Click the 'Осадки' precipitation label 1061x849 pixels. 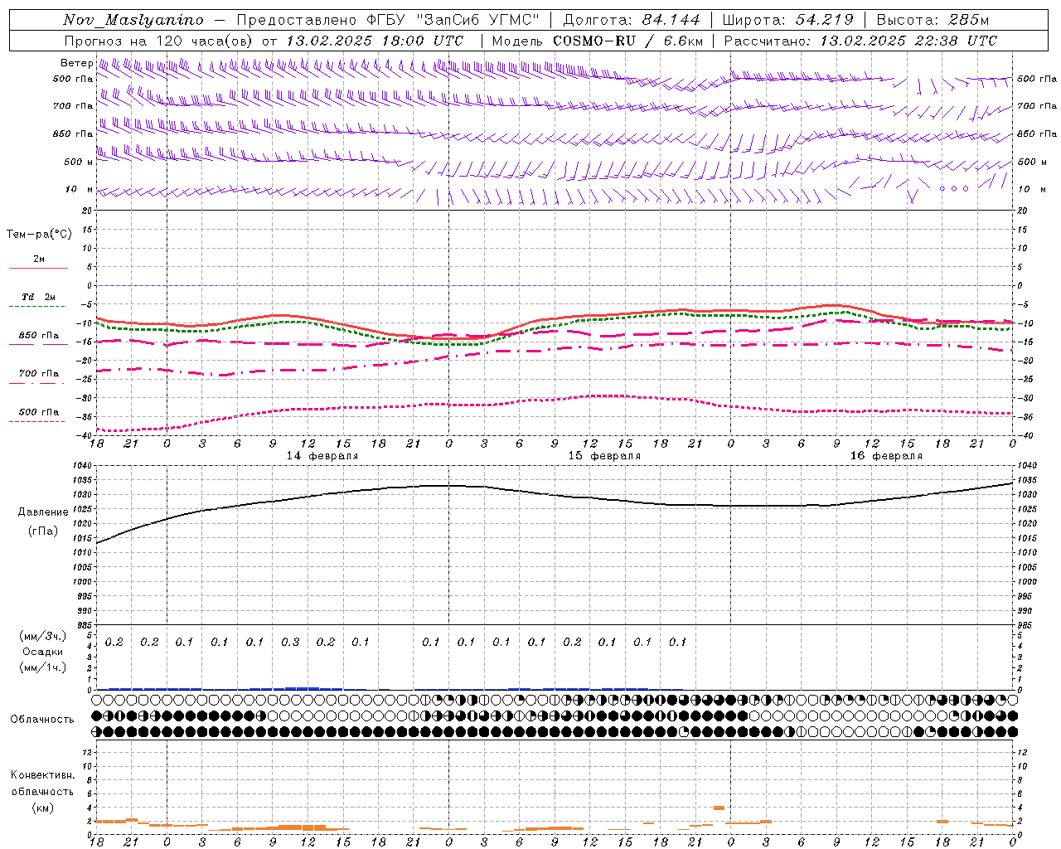[x=43, y=652]
